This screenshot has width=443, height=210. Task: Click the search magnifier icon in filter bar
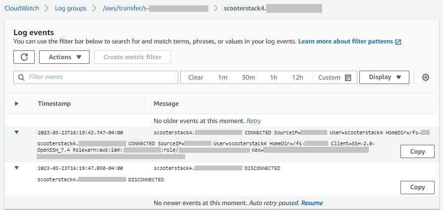(21, 78)
